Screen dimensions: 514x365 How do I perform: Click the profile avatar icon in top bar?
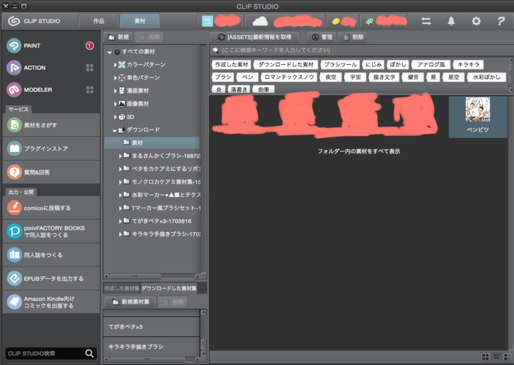click(x=208, y=21)
